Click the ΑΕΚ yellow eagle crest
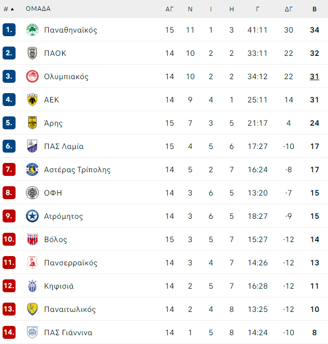 pos(32,100)
